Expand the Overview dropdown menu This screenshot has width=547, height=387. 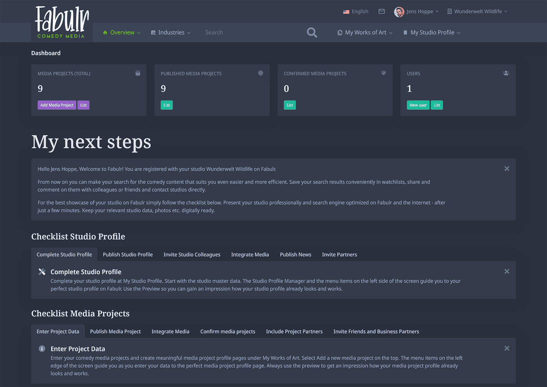pyautogui.click(x=122, y=33)
